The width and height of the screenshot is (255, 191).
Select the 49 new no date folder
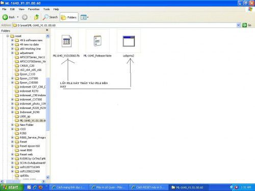(x=29, y=44)
